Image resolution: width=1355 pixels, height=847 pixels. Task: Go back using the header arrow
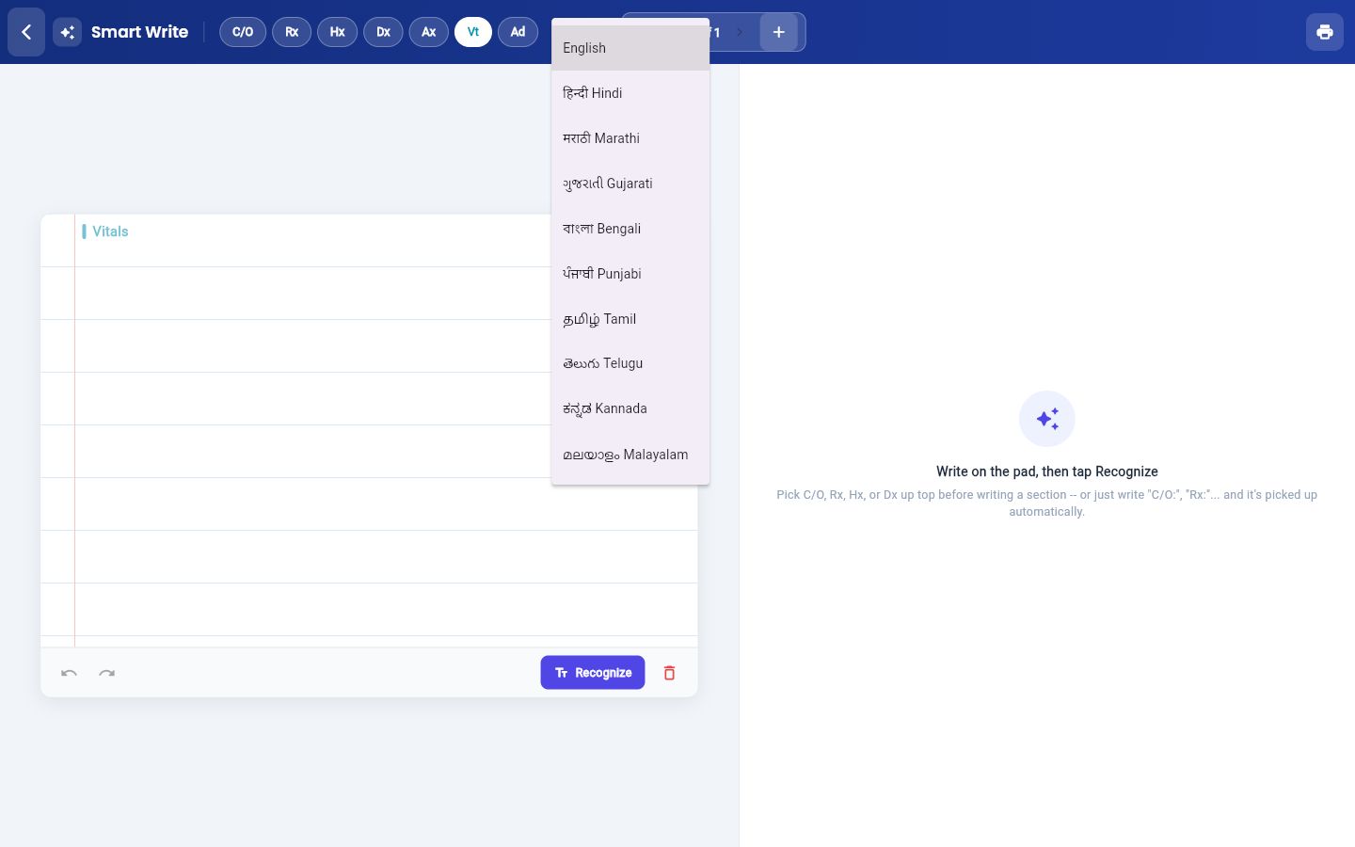[x=26, y=32]
